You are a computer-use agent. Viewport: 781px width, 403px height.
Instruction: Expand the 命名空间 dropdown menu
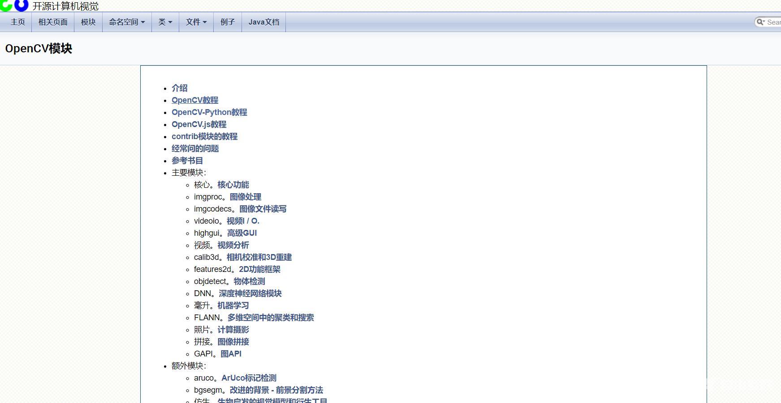pos(127,22)
